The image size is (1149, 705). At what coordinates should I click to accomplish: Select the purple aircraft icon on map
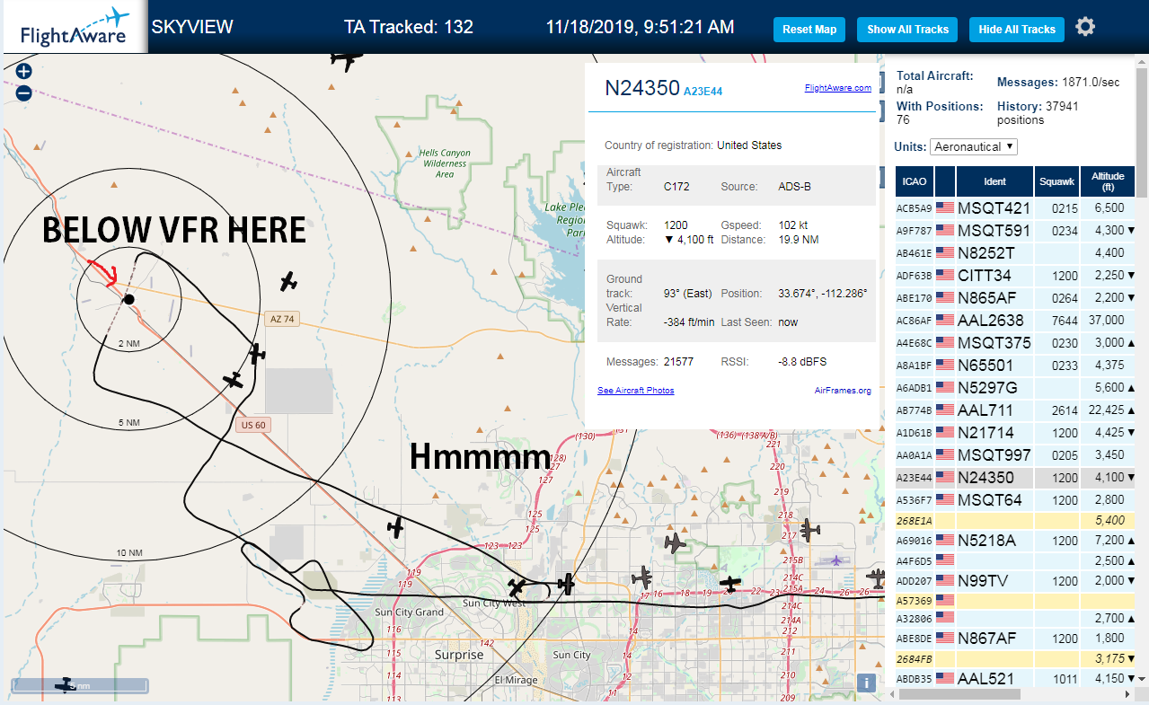click(836, 560)
